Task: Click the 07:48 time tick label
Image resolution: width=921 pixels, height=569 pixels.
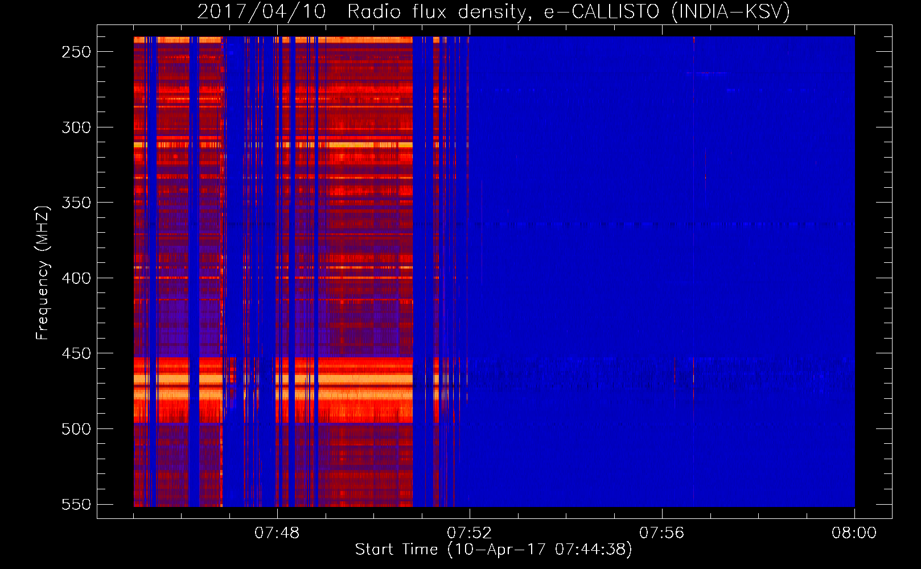Action: click(277, 533)
